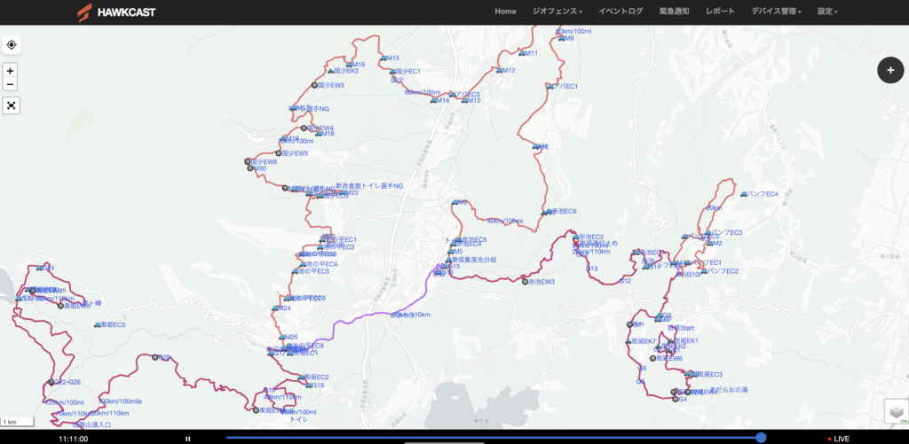Image resolution: width=909 pixels, height=444 pixels.
Task: Navigate to the レポート page
Action: (x=719, y=12)
